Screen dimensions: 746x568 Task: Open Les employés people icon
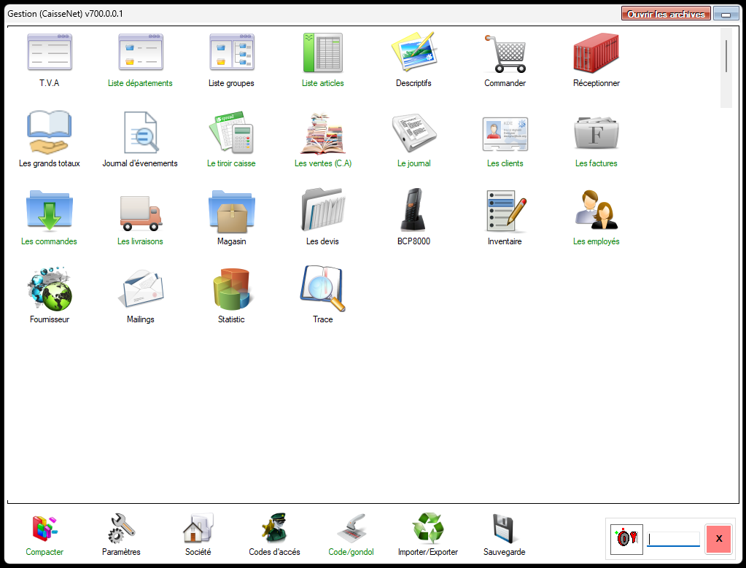(x=596, y=210)
